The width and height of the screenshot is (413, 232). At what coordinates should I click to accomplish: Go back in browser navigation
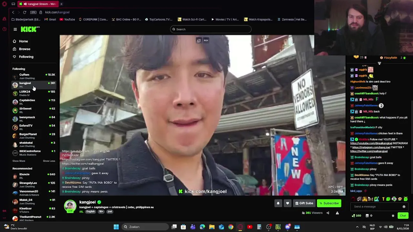pos(13,12)
